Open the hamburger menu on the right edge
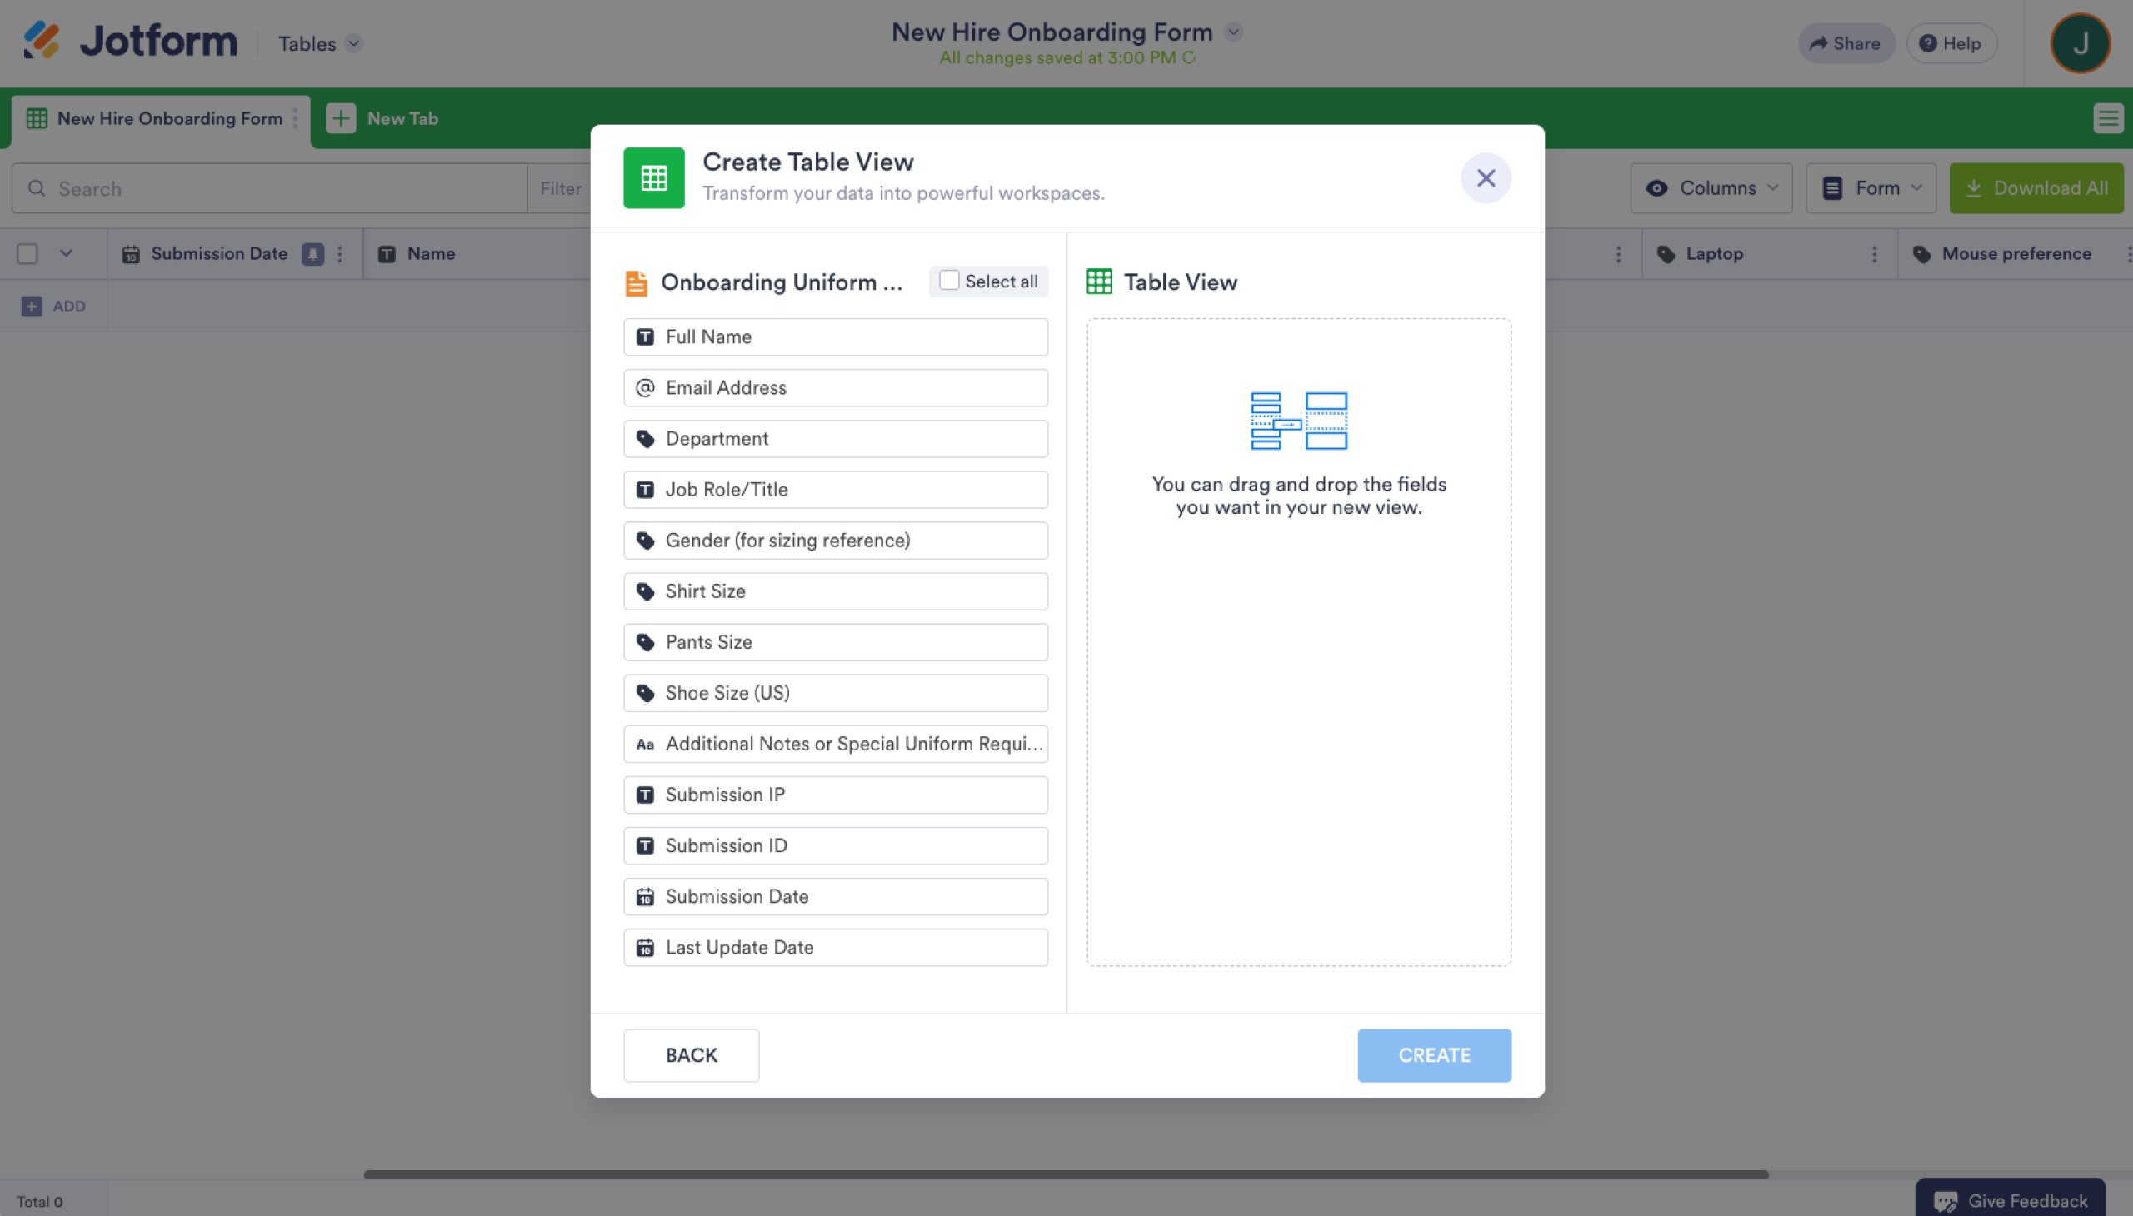The width and height of the screenshot is (2133, 1216). (x=2109, y=117)
